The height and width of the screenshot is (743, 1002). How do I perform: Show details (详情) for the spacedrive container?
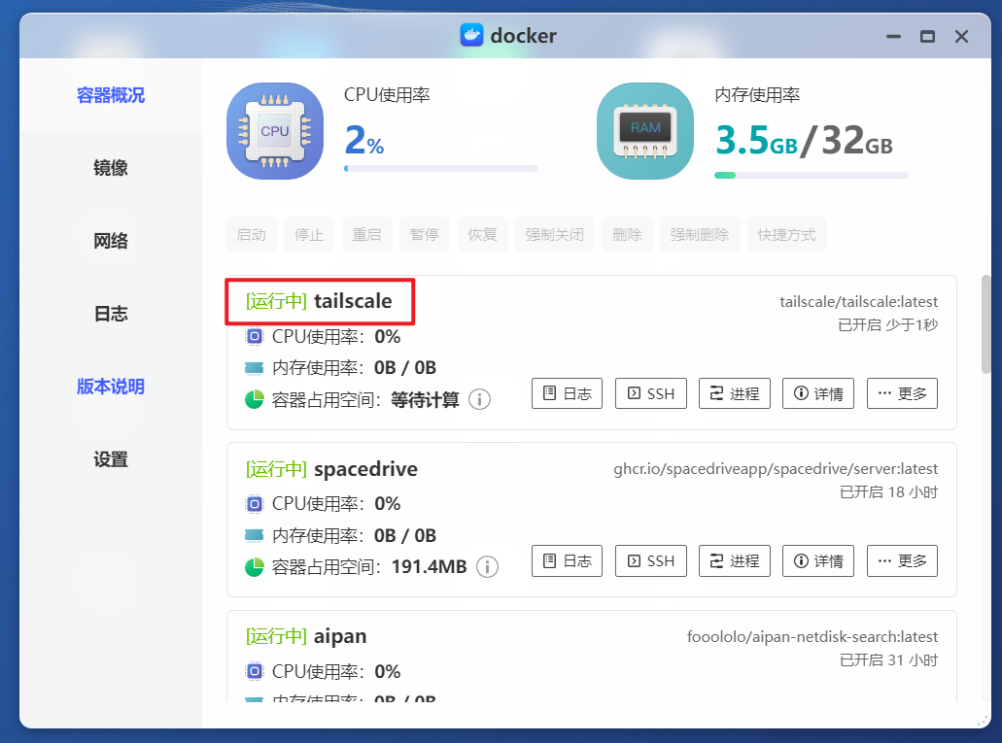click(817, 560)
